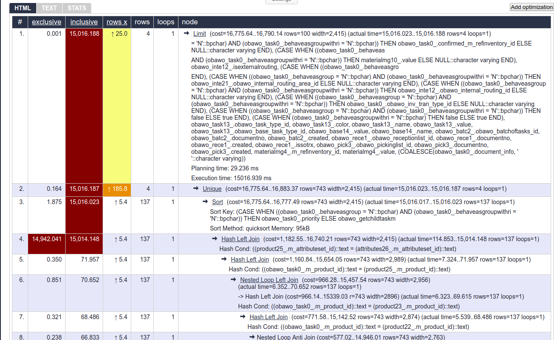Click the arrow beside Nested Loop Anti Join

pyautogui.click(x=252, y=337)
